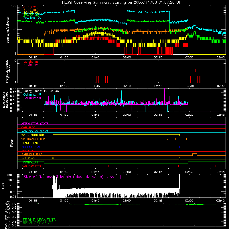Viewport: 229px width, 229px height.
Task: Click the 01:45 tick under modulation plot
Action: tap(96, 115)
